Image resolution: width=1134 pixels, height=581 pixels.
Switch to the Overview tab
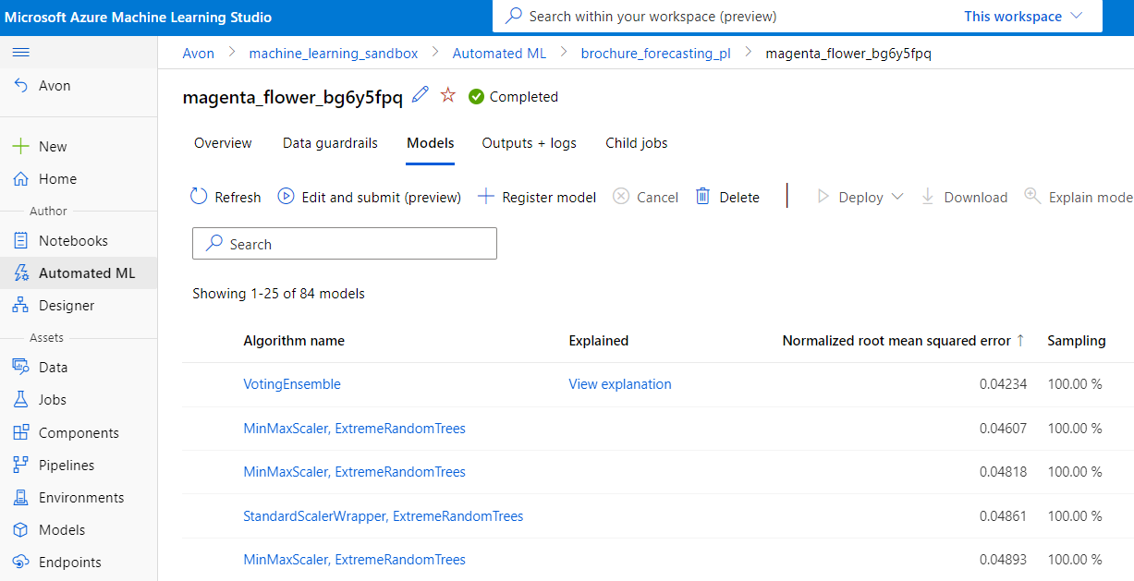pos(223,143)
